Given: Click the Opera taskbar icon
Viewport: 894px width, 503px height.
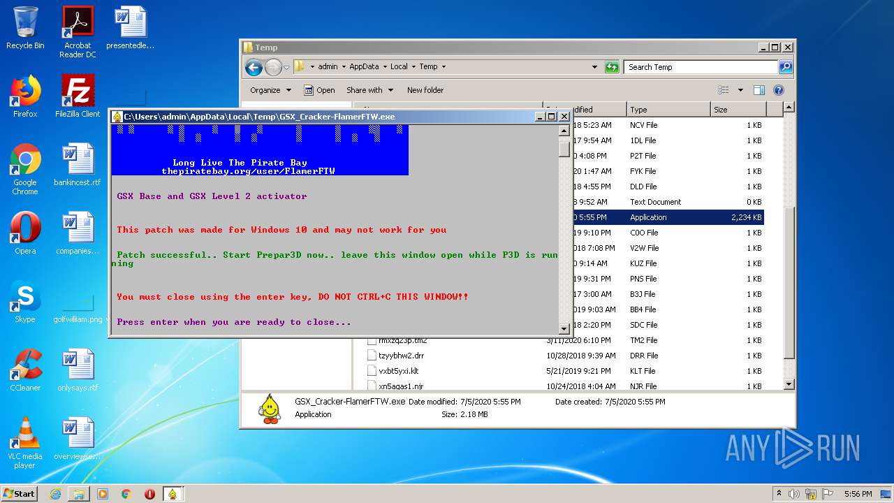Looking at the screenshot, I should [x=149, y=494].
